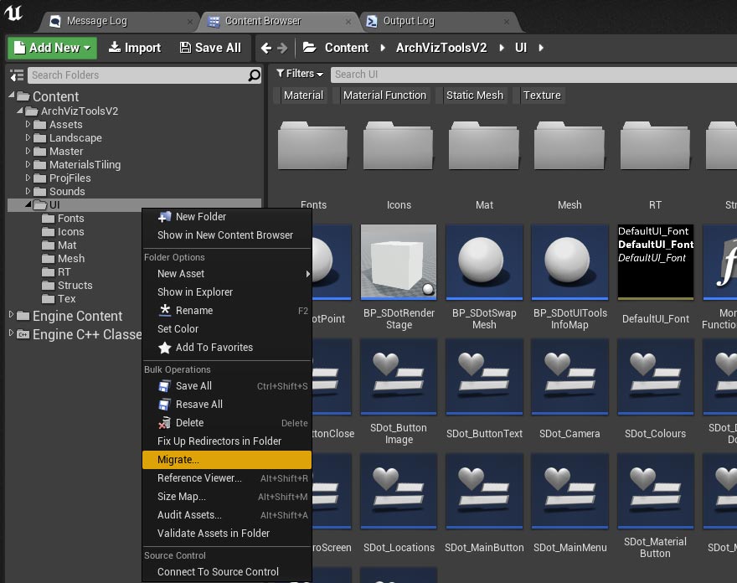Open the Filters dropdown

click(300, 74)
